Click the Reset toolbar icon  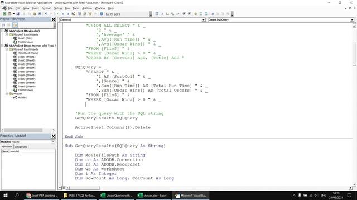pyautogui.click(x=68, y=14)
